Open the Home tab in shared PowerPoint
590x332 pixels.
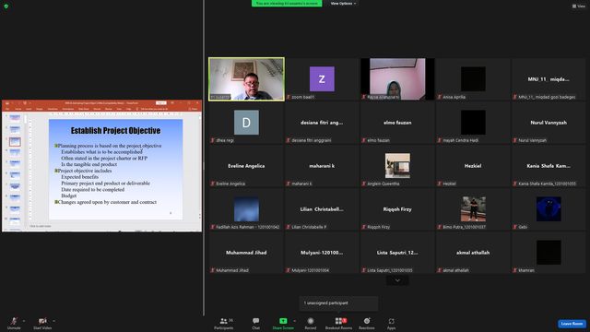click(x=18, y=109)
